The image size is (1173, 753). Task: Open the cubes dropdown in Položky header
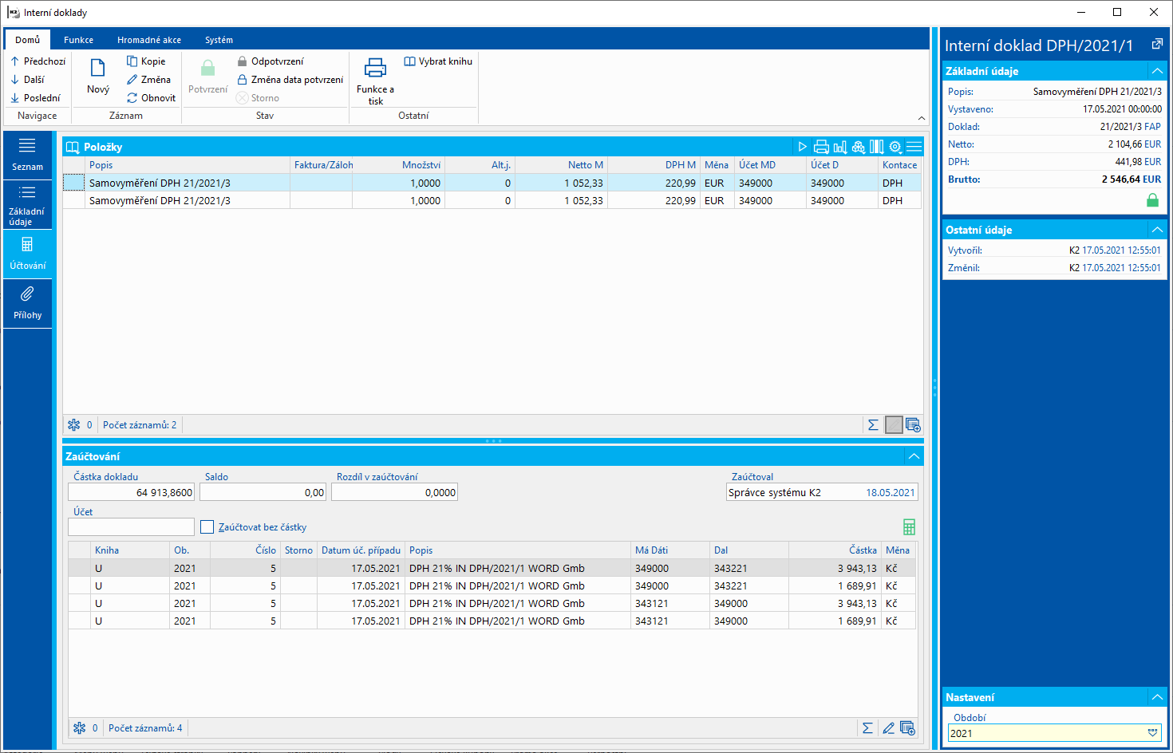tap(859, 147)
